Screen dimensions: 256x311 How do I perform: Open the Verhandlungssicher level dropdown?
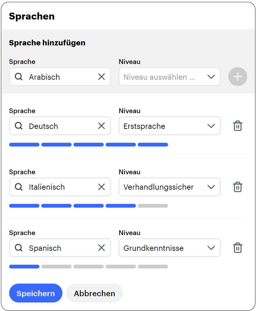(x=169, y=187)
